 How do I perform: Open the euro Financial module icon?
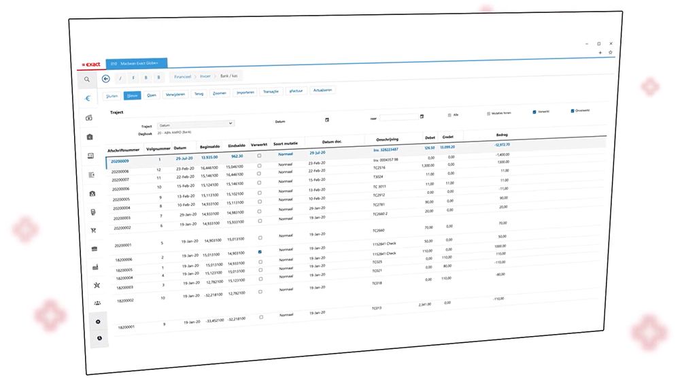(x=88, y=99)
